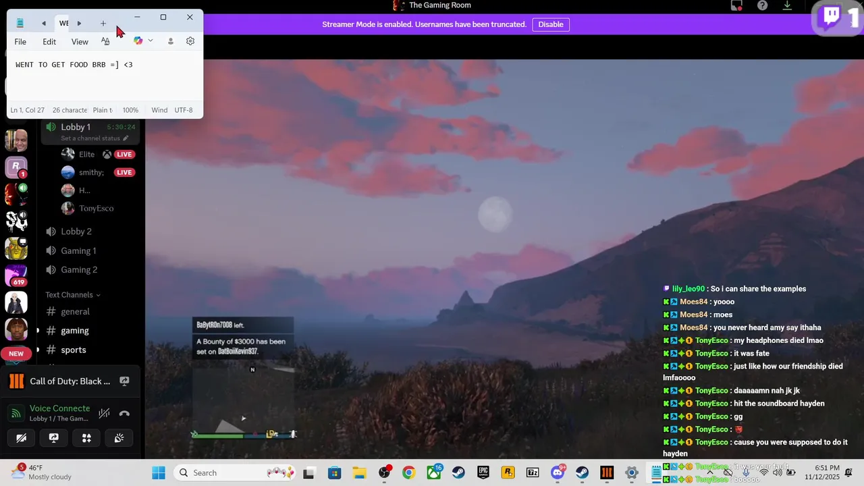
Task: Click Set a channel status
Action: pos(94,138)
